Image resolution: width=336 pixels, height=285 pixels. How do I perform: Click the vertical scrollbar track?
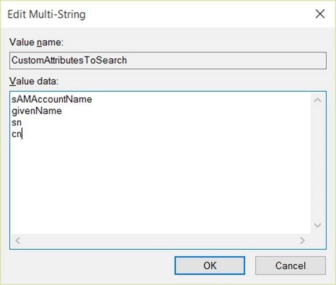pyautogui.click(x=318, y=163)
